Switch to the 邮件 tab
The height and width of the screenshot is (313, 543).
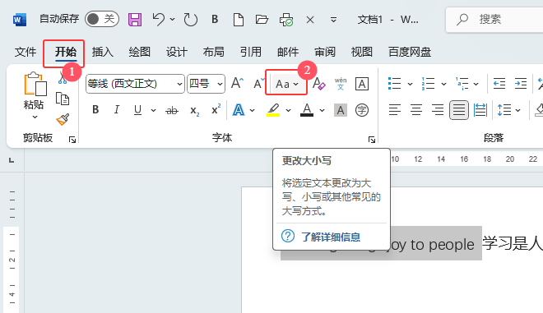288,52
